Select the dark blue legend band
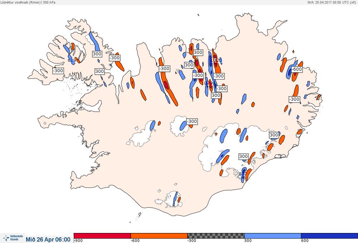 point(329,236)
